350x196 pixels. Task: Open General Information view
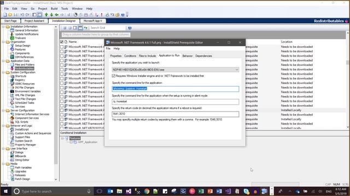click(27, 30)
